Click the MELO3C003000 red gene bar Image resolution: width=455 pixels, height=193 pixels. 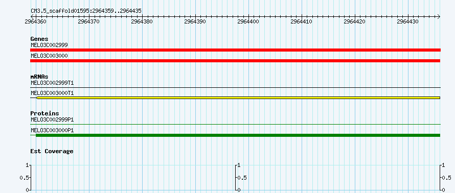(235, 61)
